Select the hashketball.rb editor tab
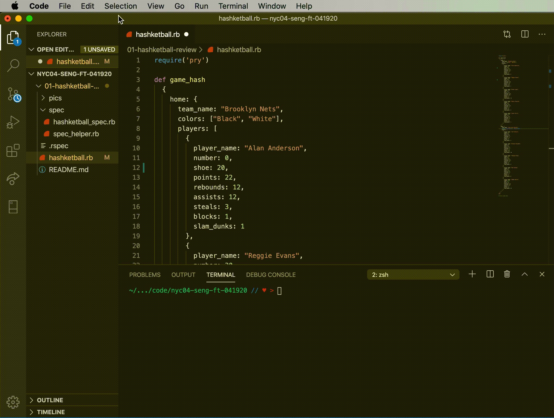 point(157,34)
